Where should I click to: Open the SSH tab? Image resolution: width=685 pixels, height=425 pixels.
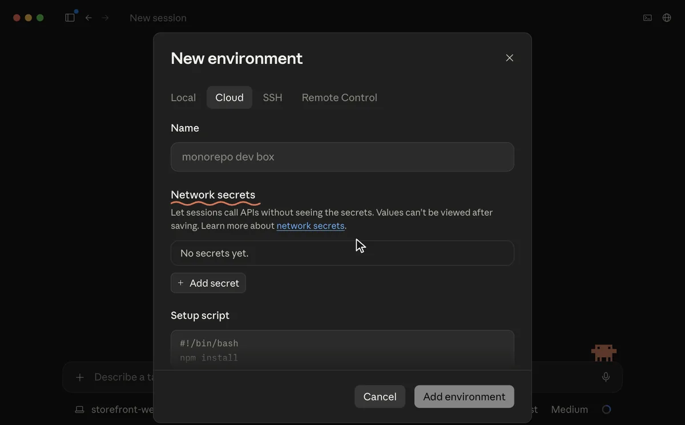point(272,98)
